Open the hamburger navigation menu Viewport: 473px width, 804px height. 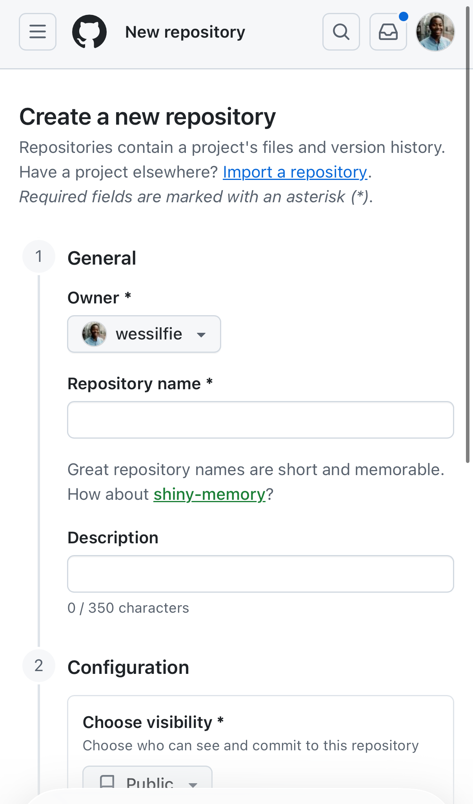pos(38,32)
